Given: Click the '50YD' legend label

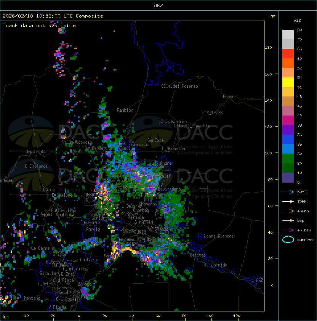Looking at the screenshot, I should [x=302, y=192].
